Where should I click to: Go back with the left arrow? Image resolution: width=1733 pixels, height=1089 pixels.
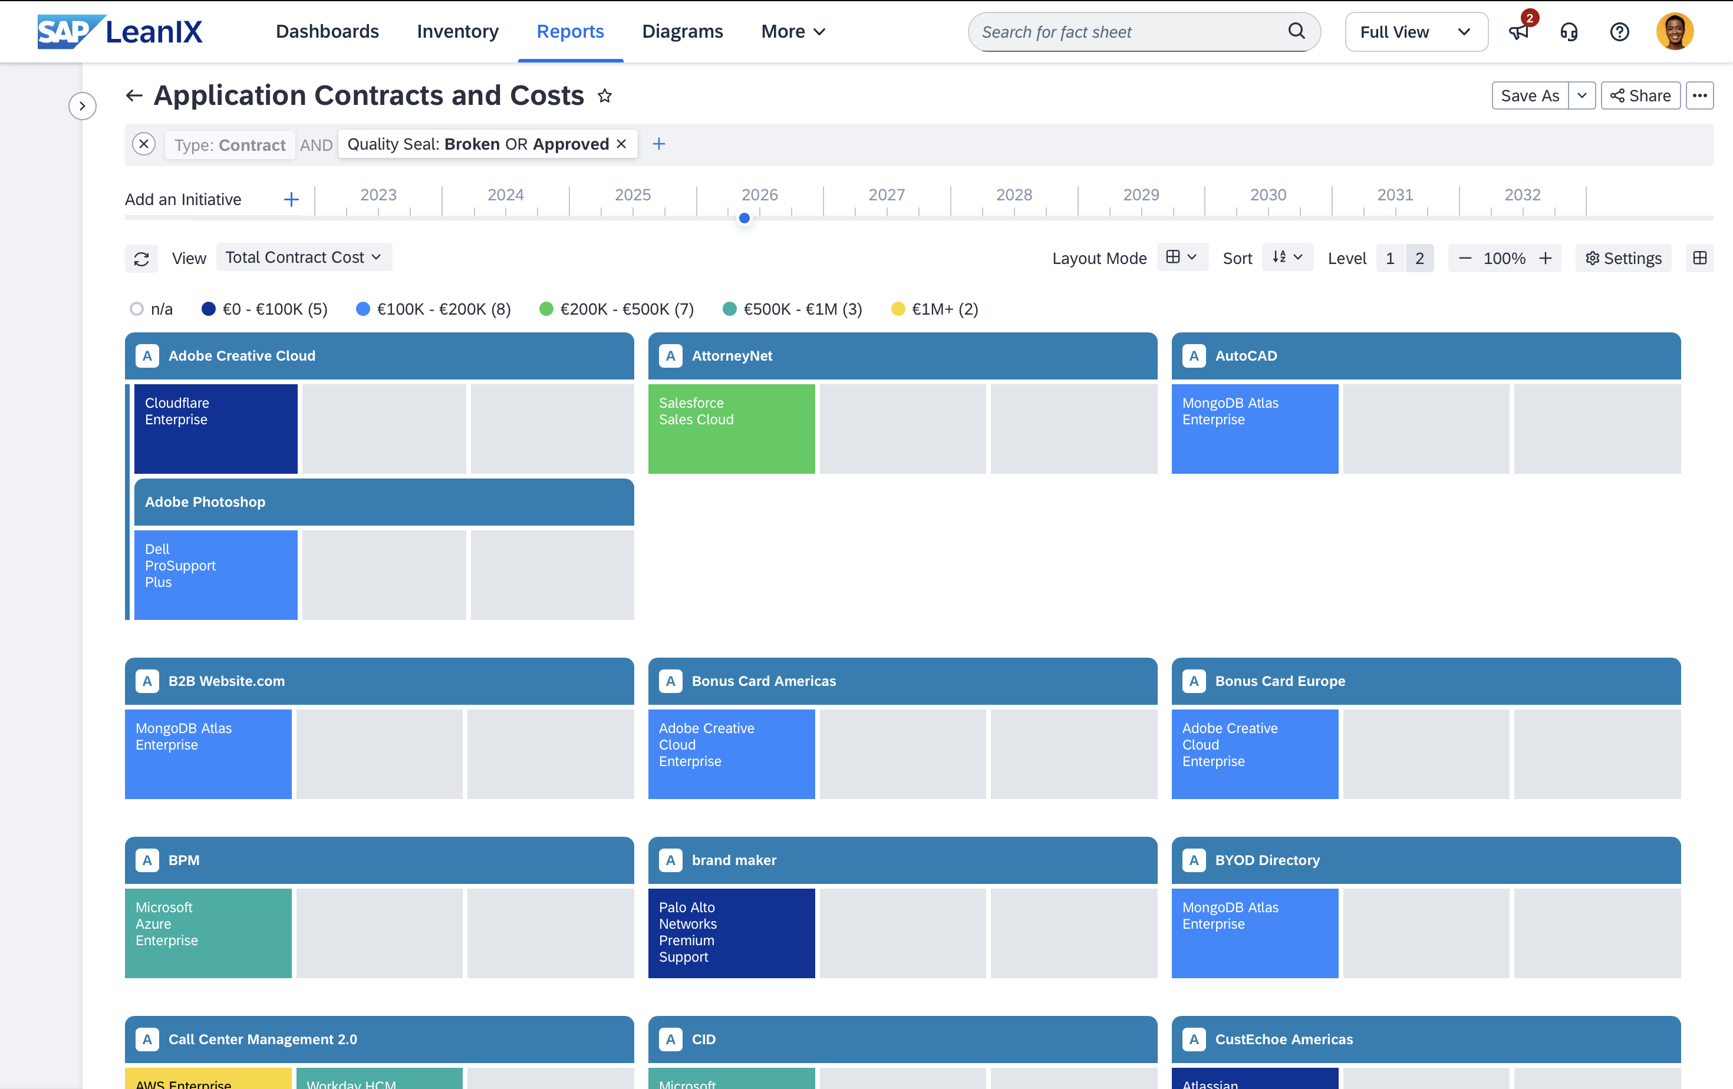tap(134, 95)
